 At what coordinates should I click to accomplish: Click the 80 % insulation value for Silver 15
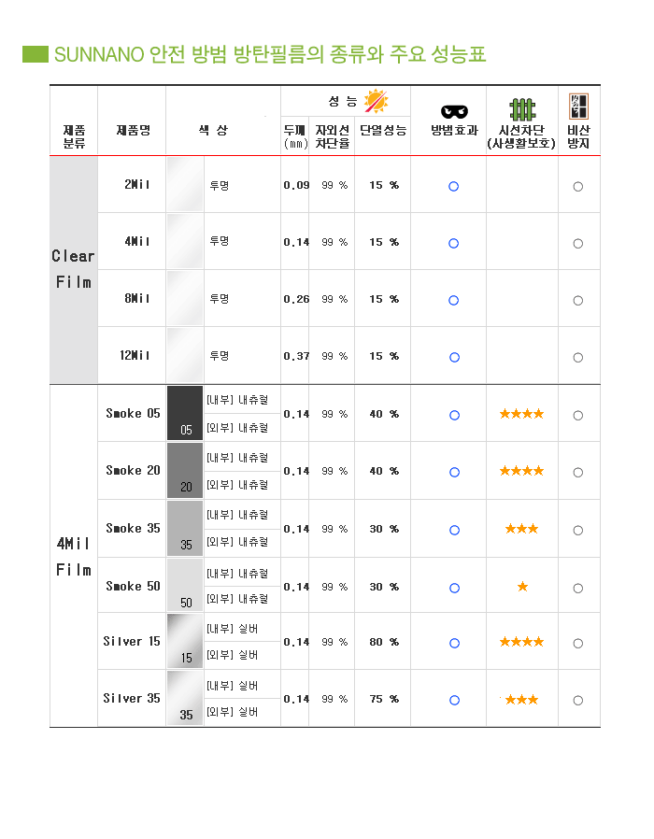(x=384, y=642)
